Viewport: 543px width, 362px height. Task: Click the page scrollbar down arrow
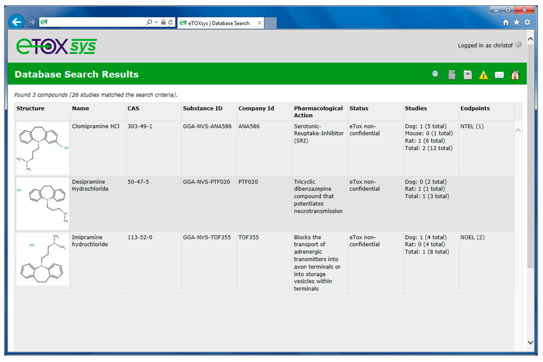pos(531,343)
